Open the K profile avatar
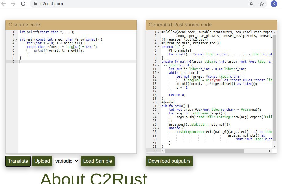Image resolution: width=282 pixels, height=184 pixels. (x=274, y=4)
